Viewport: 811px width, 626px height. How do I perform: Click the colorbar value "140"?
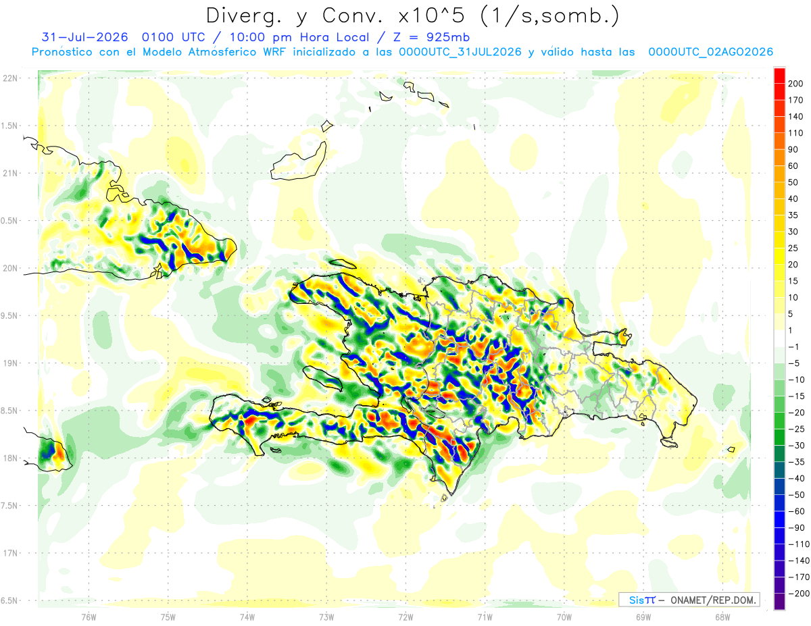pos(796,117)
